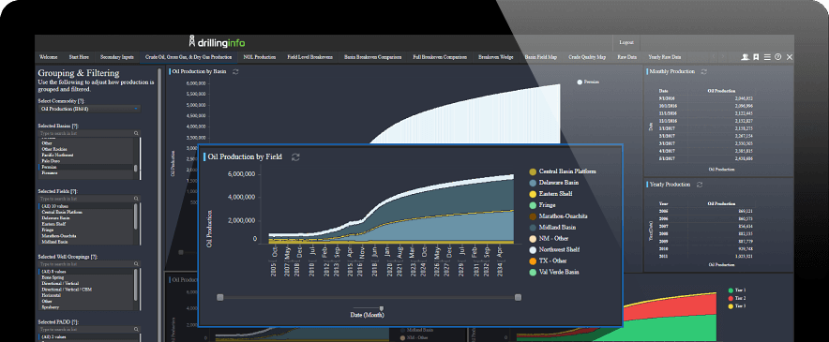Click the Tier 2 legend swatch
The width and height of the screenshot is (829, 342).
coord(731,299)
